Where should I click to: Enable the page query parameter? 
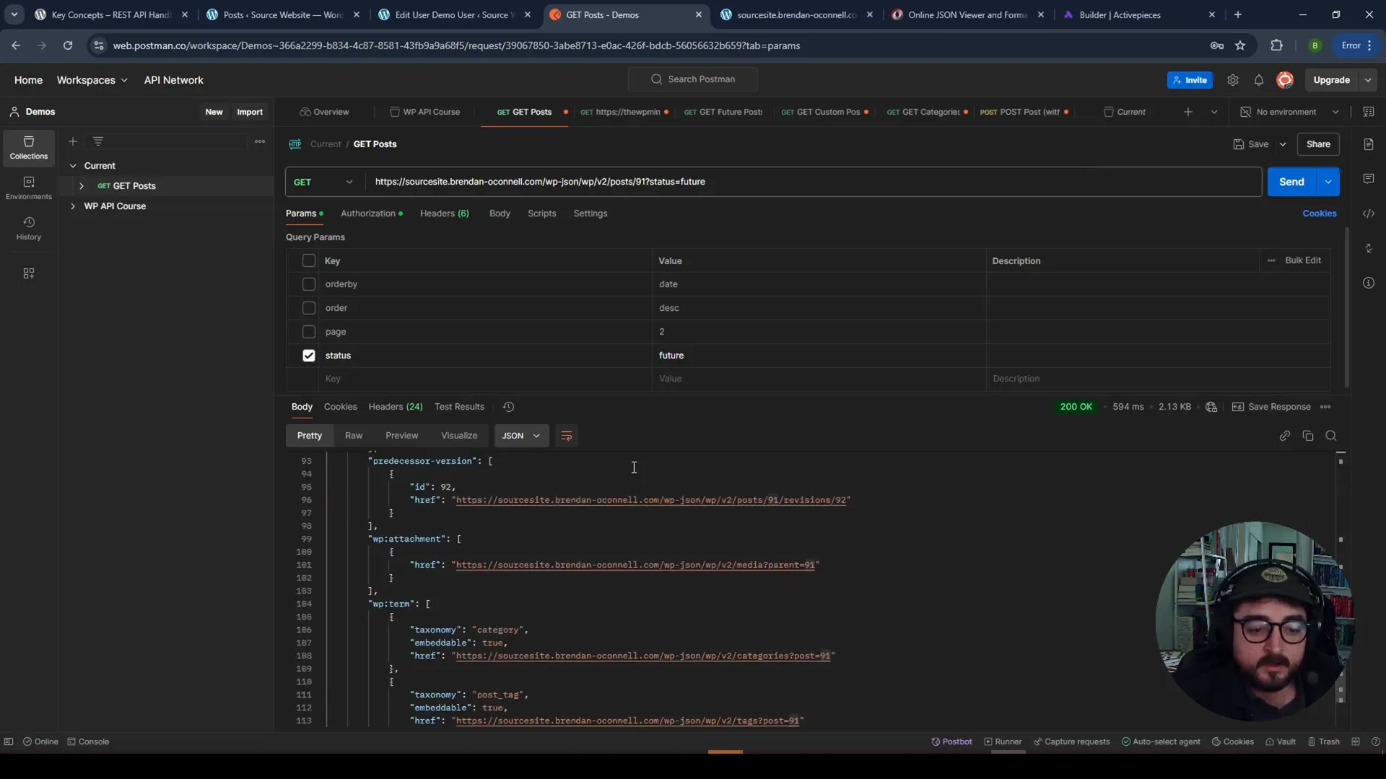[x=309, y=332]
